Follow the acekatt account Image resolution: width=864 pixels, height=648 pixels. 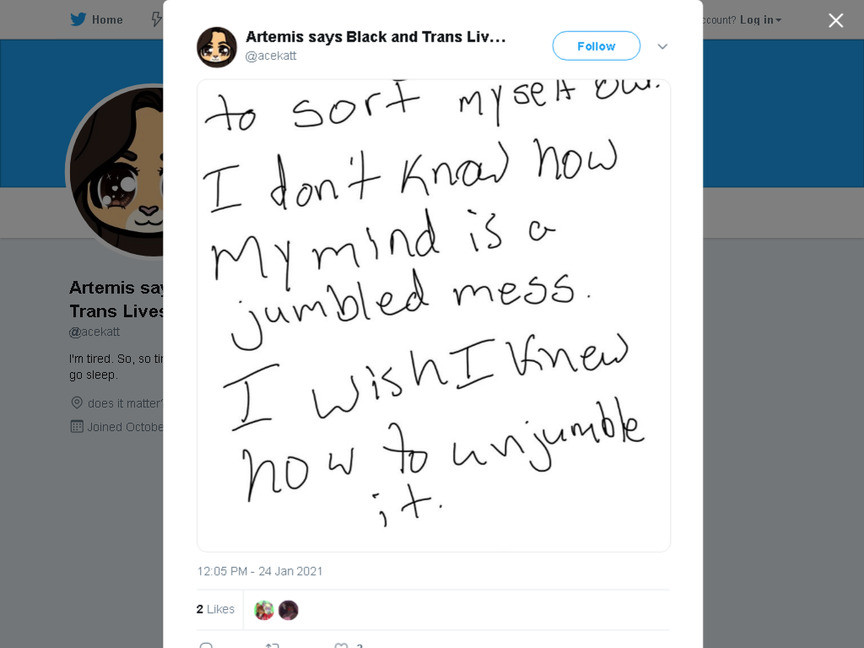point(597,46)
